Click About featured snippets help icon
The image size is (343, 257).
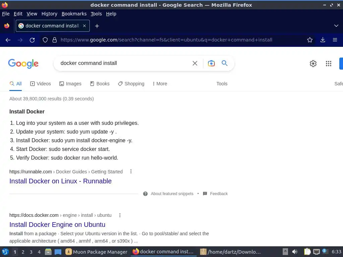coord(145,194)
